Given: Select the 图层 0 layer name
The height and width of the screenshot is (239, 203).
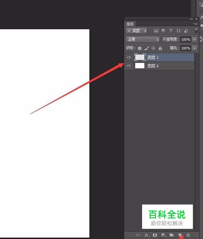Looking at the screenshot, I should pos(153,66).
